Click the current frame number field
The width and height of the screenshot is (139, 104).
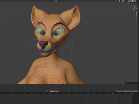[x=119, y=91]
